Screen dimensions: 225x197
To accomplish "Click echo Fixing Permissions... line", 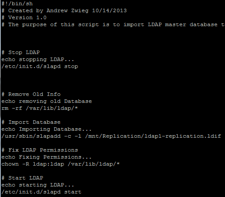I will tap(46, 157).
